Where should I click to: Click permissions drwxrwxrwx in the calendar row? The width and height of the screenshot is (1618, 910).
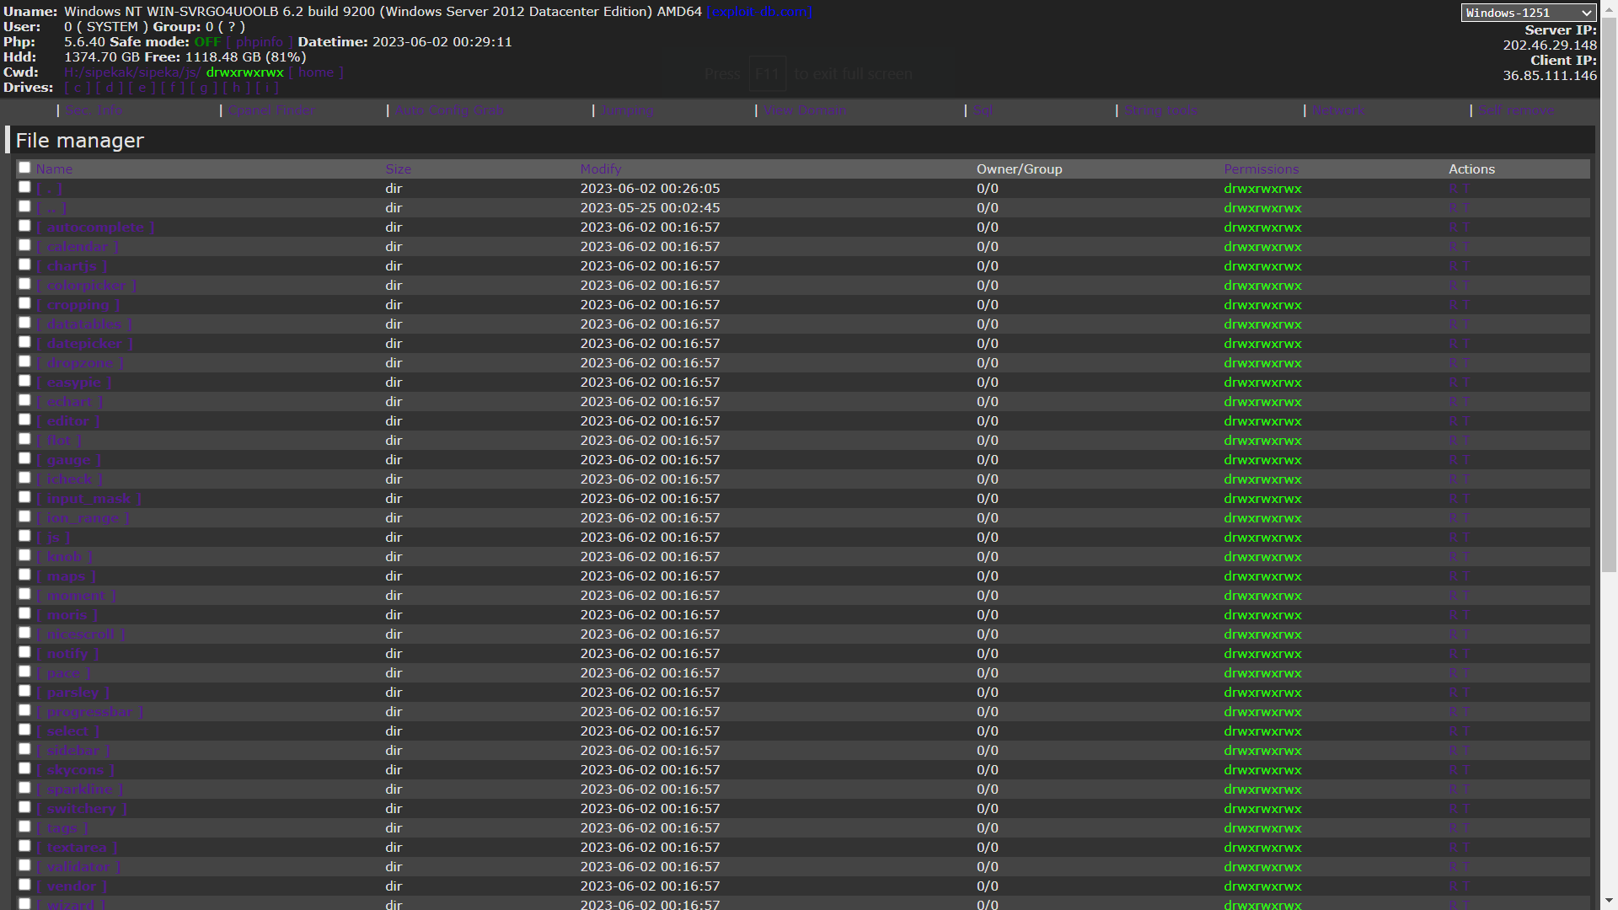(x=1262, y=247)
